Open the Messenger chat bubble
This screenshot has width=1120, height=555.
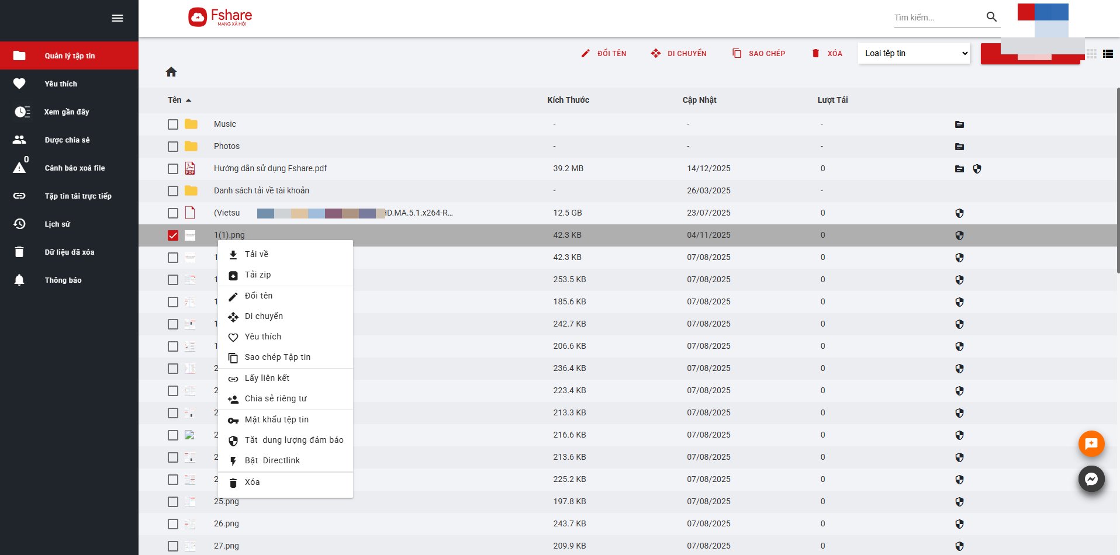[1091, 479]
